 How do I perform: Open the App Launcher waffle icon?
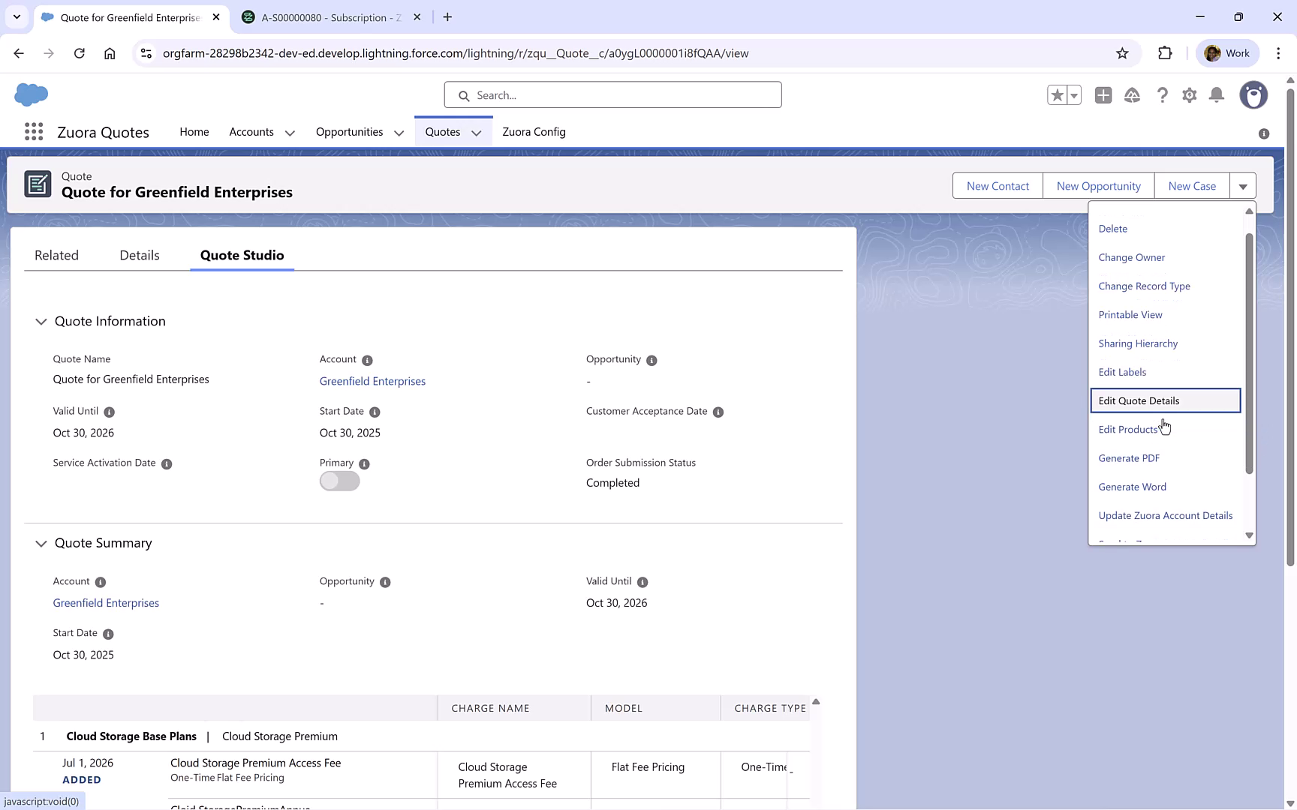coord(32,131)
